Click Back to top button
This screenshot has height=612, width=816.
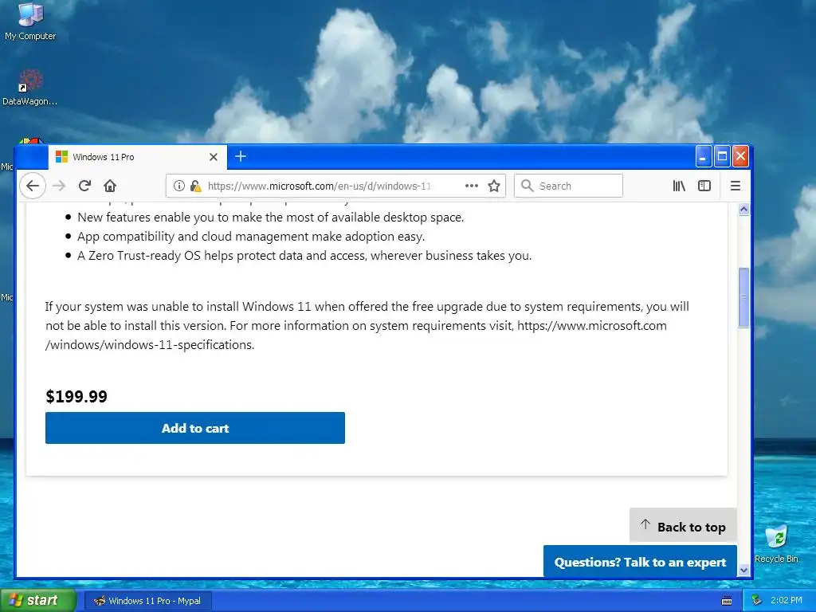[683, 527]
